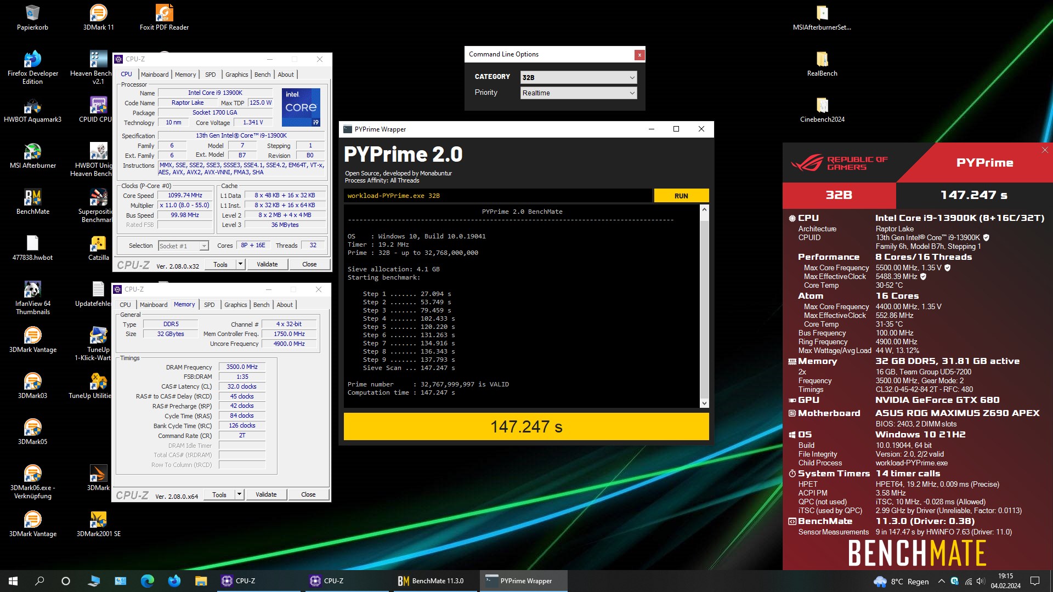
Task: Click the 32B category label in BenchMate panel
Action: pos(839,195)
